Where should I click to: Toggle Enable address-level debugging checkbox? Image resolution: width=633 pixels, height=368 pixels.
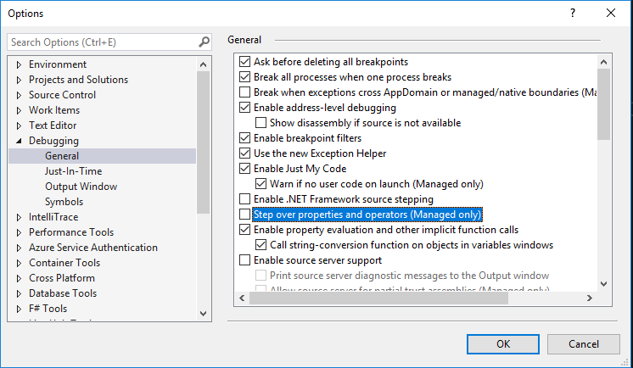(244, 108)
